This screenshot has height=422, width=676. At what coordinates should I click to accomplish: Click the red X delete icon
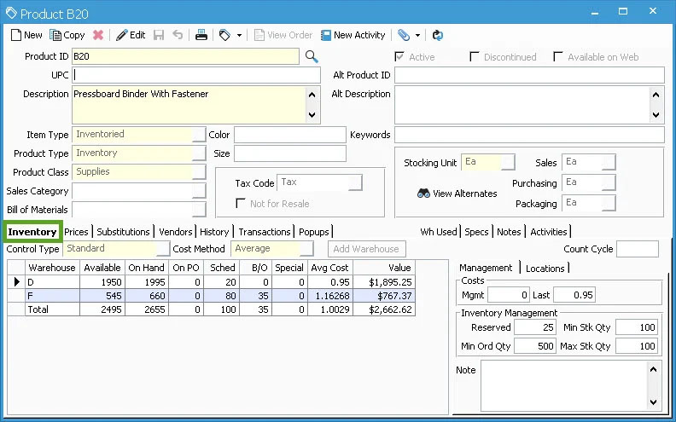[x=98, y=35]
